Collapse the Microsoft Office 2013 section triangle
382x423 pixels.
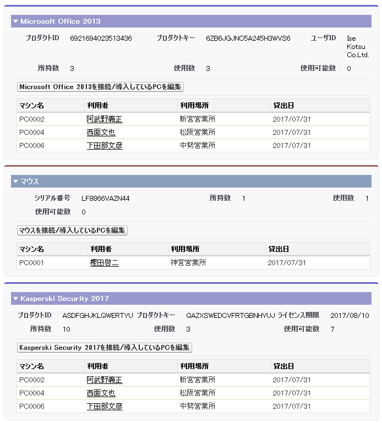click(x=15, y=21)
